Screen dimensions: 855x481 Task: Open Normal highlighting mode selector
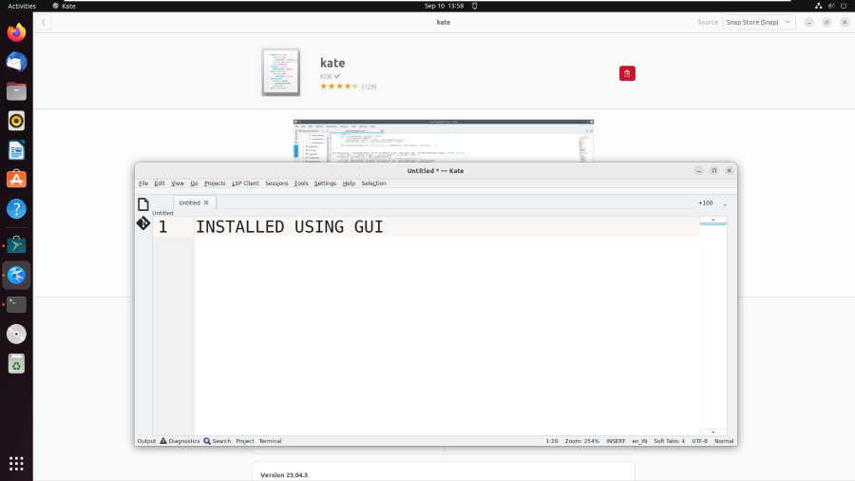(724, 441)
